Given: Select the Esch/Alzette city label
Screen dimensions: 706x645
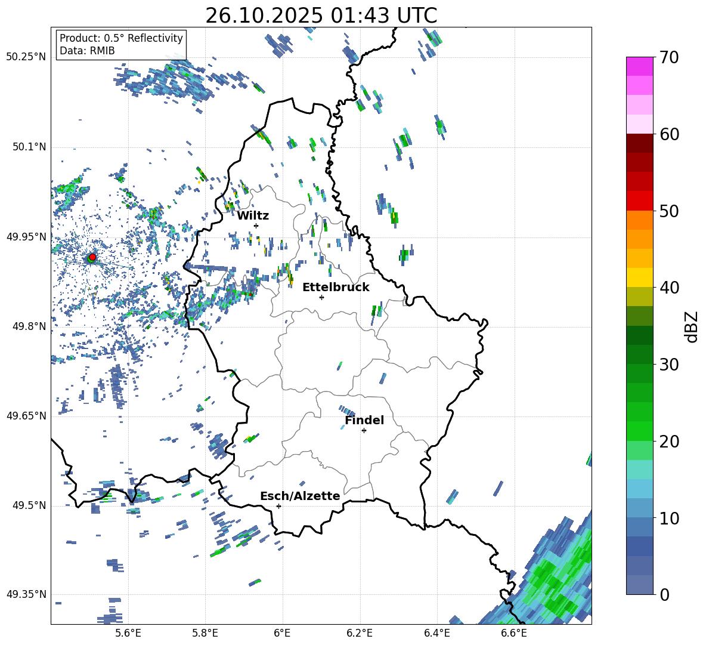Looking at the screenshot, I should pos(299,496).
